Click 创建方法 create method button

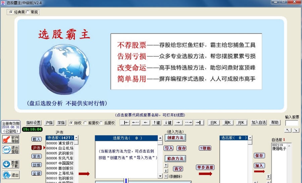(x=175, y=138)
